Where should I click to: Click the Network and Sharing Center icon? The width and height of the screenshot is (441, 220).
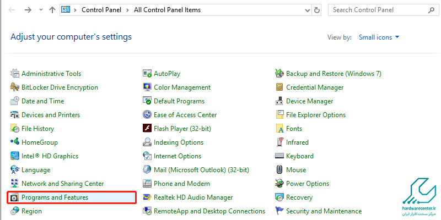tap(15, 184)
